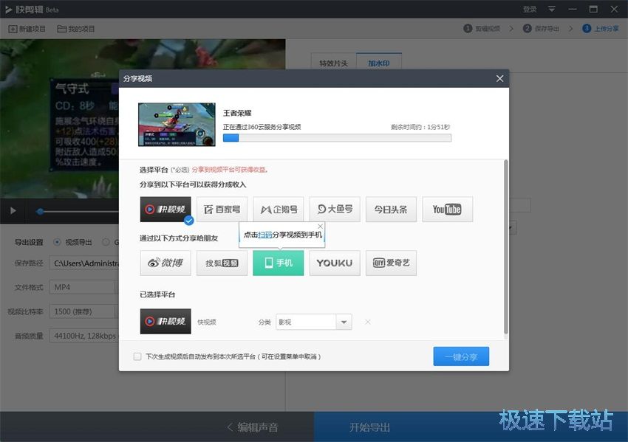This screenshot has height=442, width=628.
Task: Click the 一键分享 button
Action: [461, 356]
